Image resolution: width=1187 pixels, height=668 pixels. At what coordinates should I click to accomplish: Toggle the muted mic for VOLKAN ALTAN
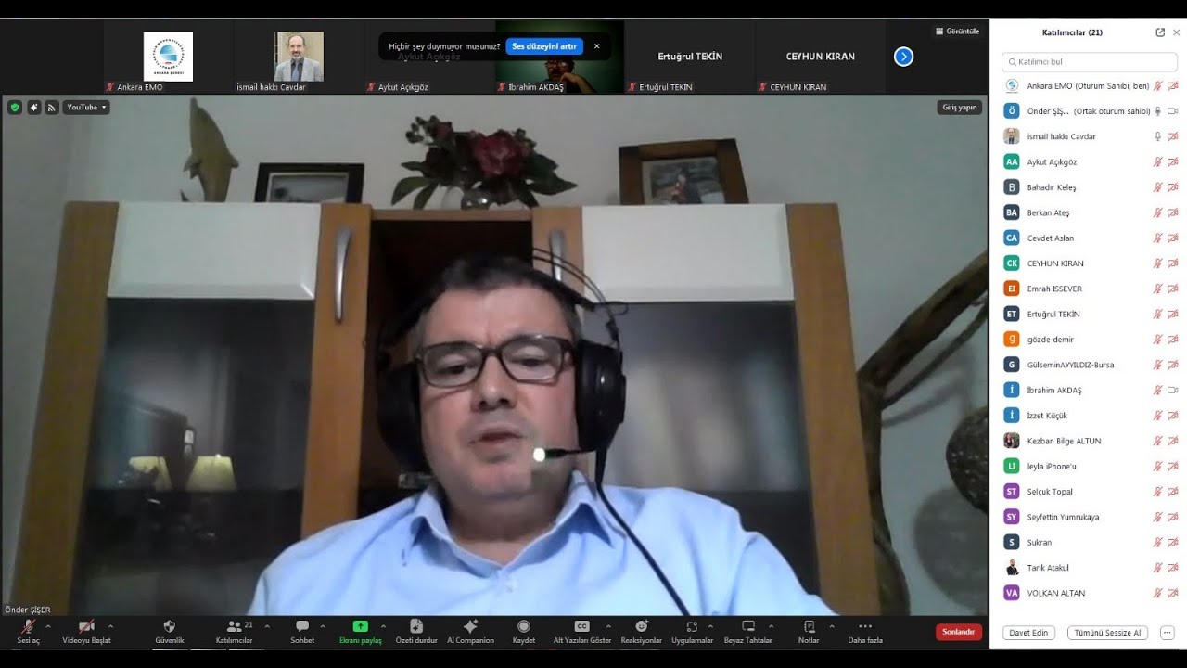click(1157, 593)
